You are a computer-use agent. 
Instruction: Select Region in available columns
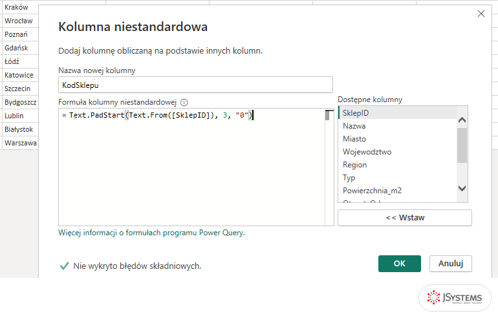(397, 165)
